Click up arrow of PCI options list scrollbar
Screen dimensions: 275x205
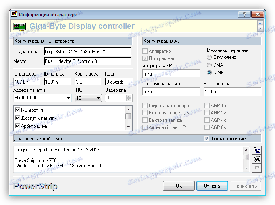coord(129,110)
